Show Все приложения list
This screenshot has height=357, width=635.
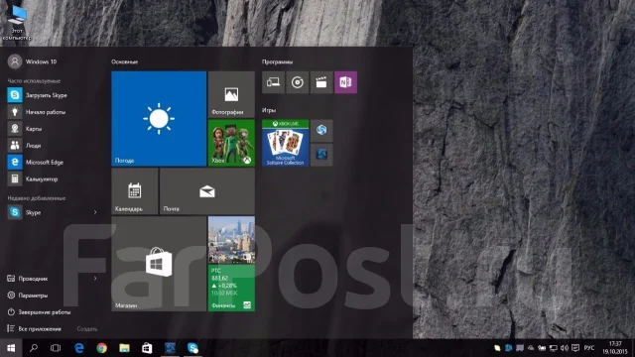click(35, 328)
